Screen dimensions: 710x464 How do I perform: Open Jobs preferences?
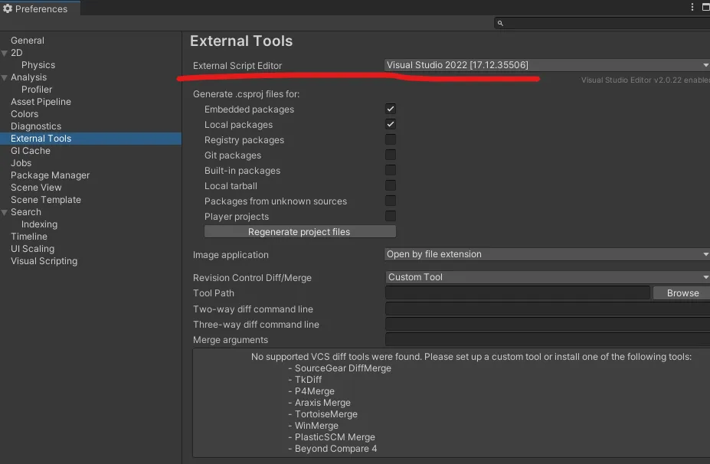[x=21, y=163]
